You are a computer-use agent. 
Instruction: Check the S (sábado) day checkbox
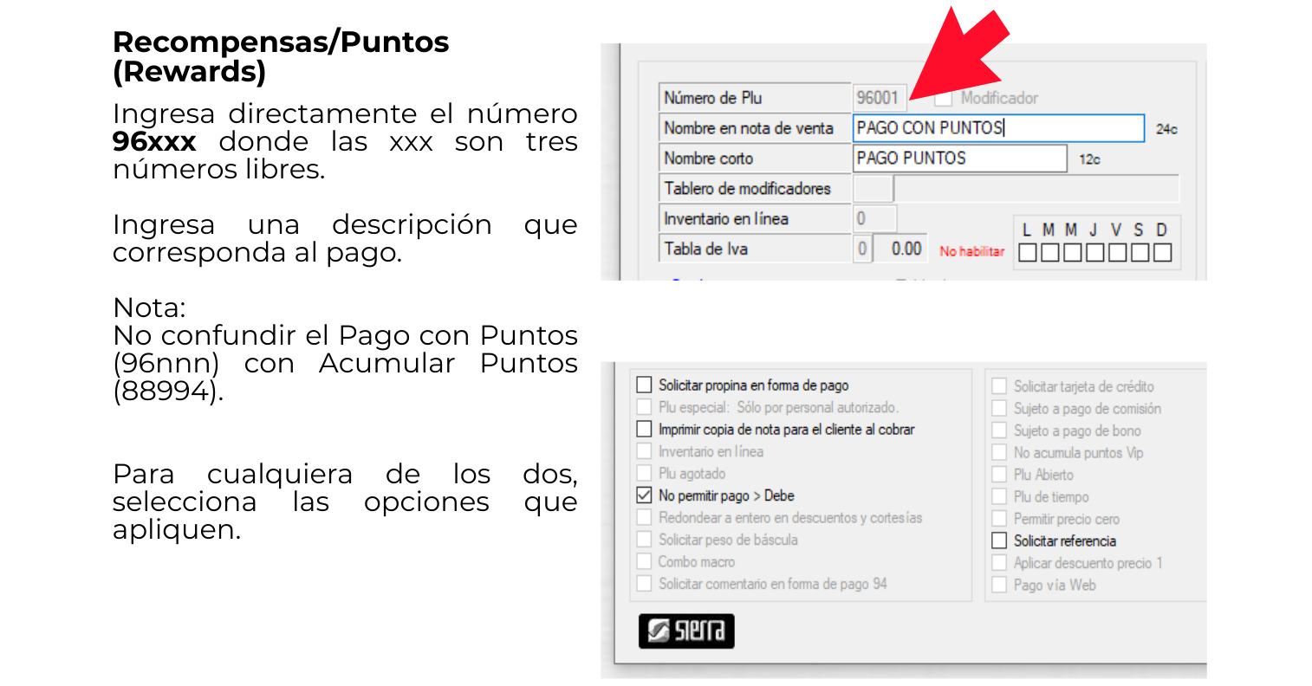(1140, 252)
